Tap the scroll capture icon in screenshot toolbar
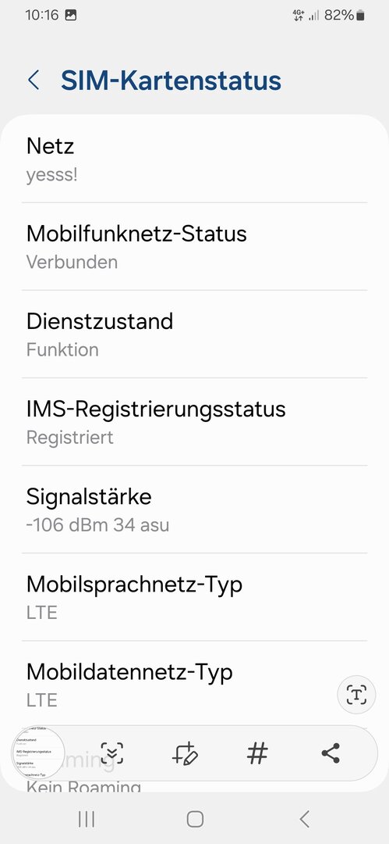Image resolution: width=389 pixels, height=844 pixels. point(111,753)
